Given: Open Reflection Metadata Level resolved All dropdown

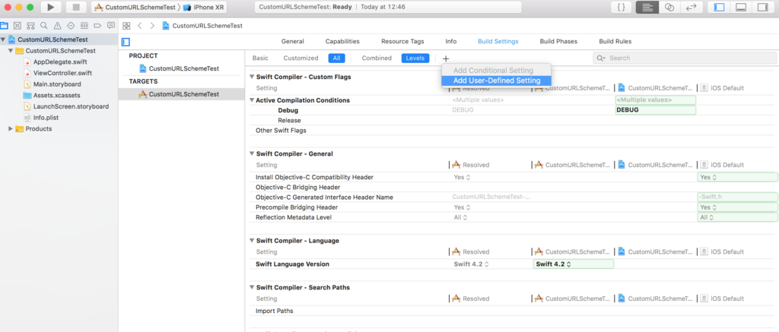Looking at the screenshot, I should 461,217.
